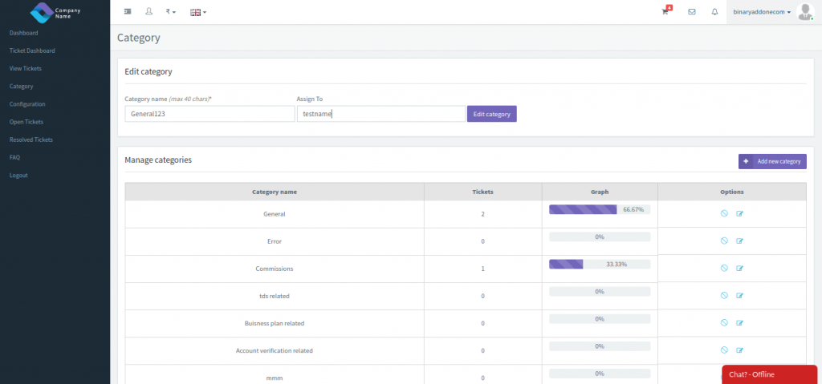Edit the Error category
The width and height of the screenshot is (822, 384).
click(739, 241)
